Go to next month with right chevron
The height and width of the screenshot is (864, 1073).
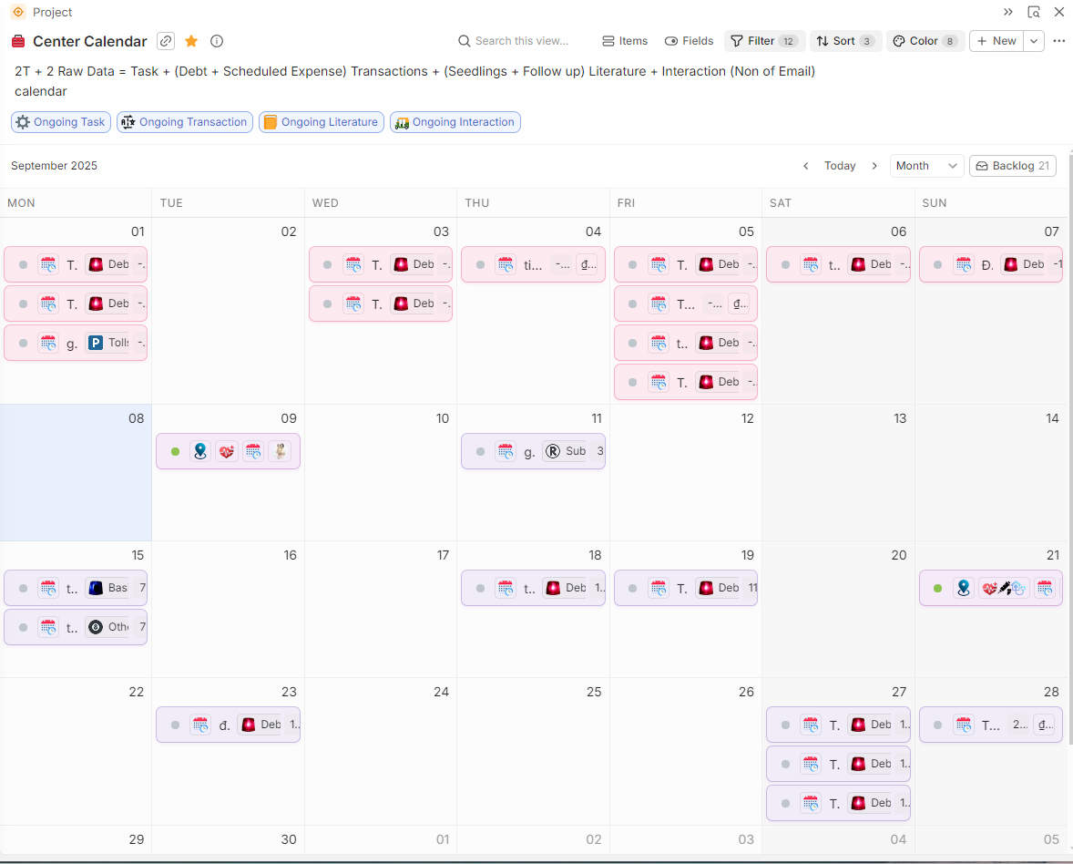click(874, 166)
